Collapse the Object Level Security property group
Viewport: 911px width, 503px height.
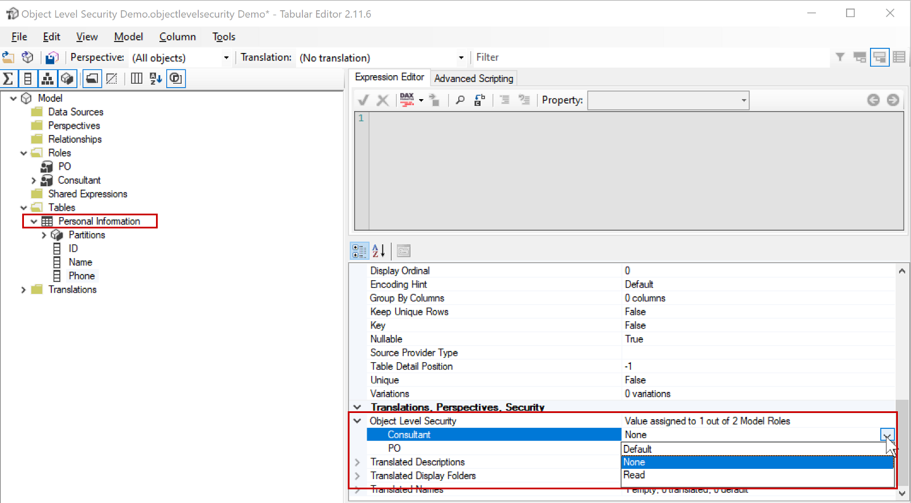358,421
